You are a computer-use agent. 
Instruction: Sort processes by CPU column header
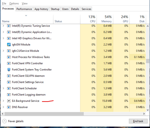(x=88, y=19)
